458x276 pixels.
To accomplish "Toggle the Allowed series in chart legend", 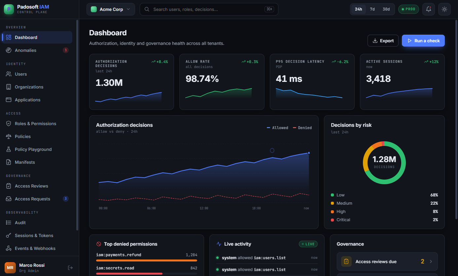I will point(277,128).
